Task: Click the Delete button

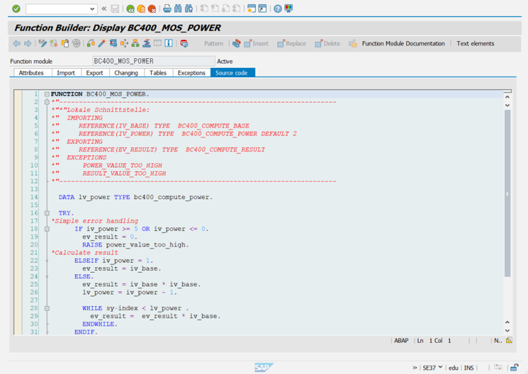Action: coord(327,44)
